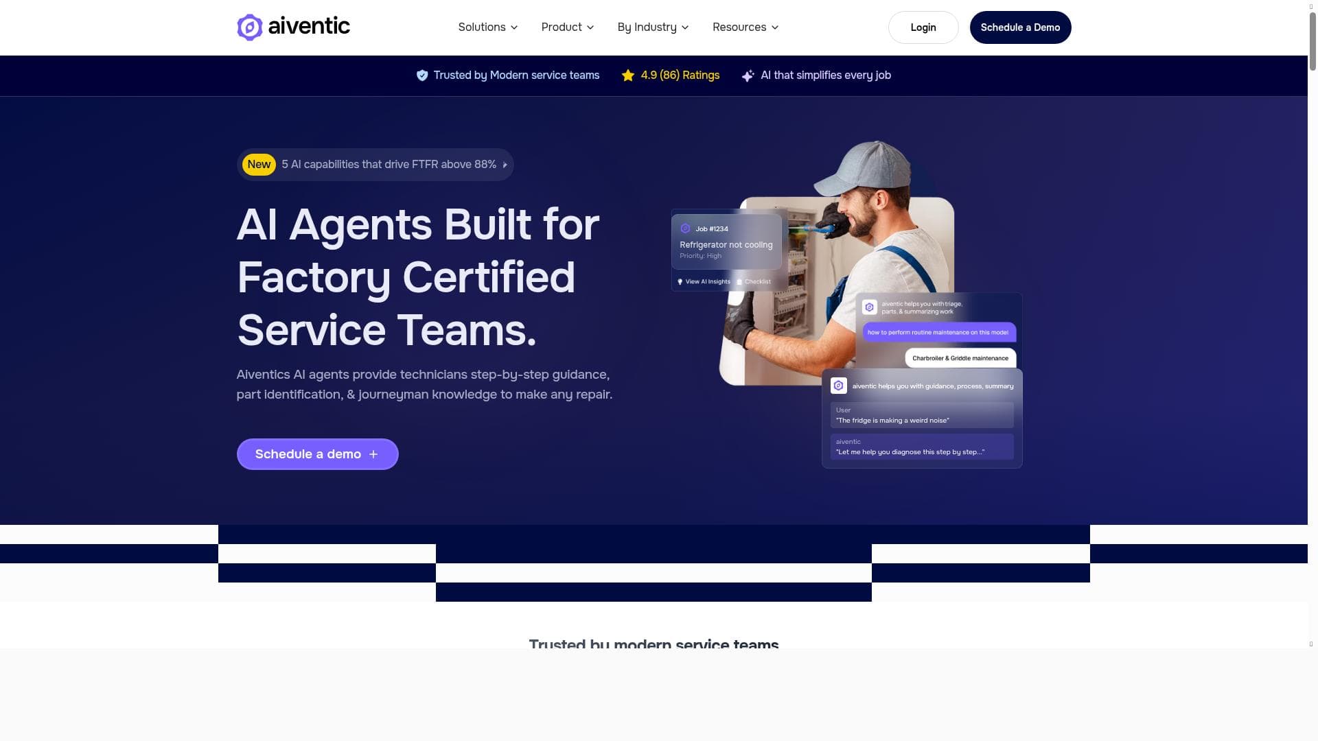Expand the Solutions menu chevron

pos(514,27)
